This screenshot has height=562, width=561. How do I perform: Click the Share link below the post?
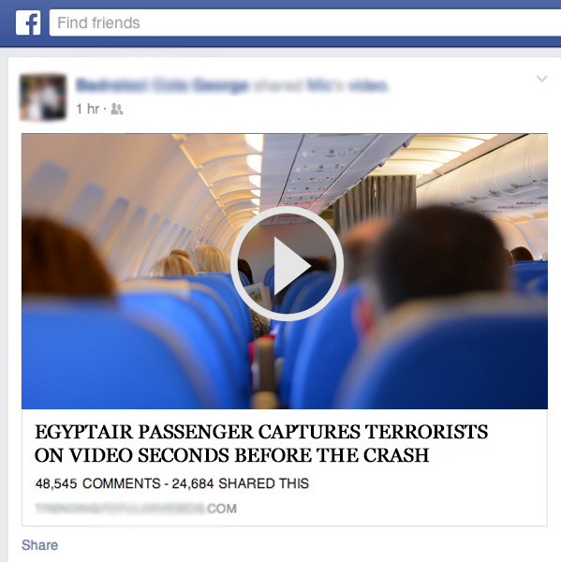pos(39,545)
